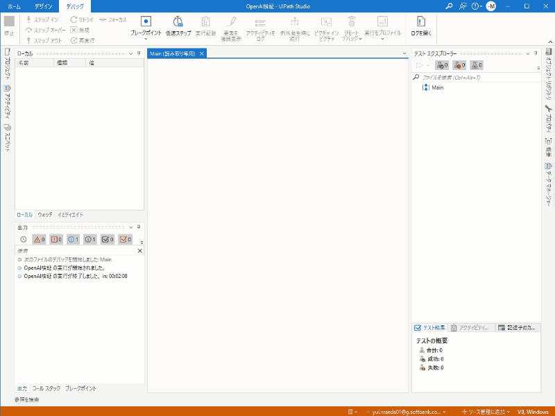This screenshot has width=555, height=416.
Task: Switch to デザイン ribbon tab
Action: click(44, 6)
